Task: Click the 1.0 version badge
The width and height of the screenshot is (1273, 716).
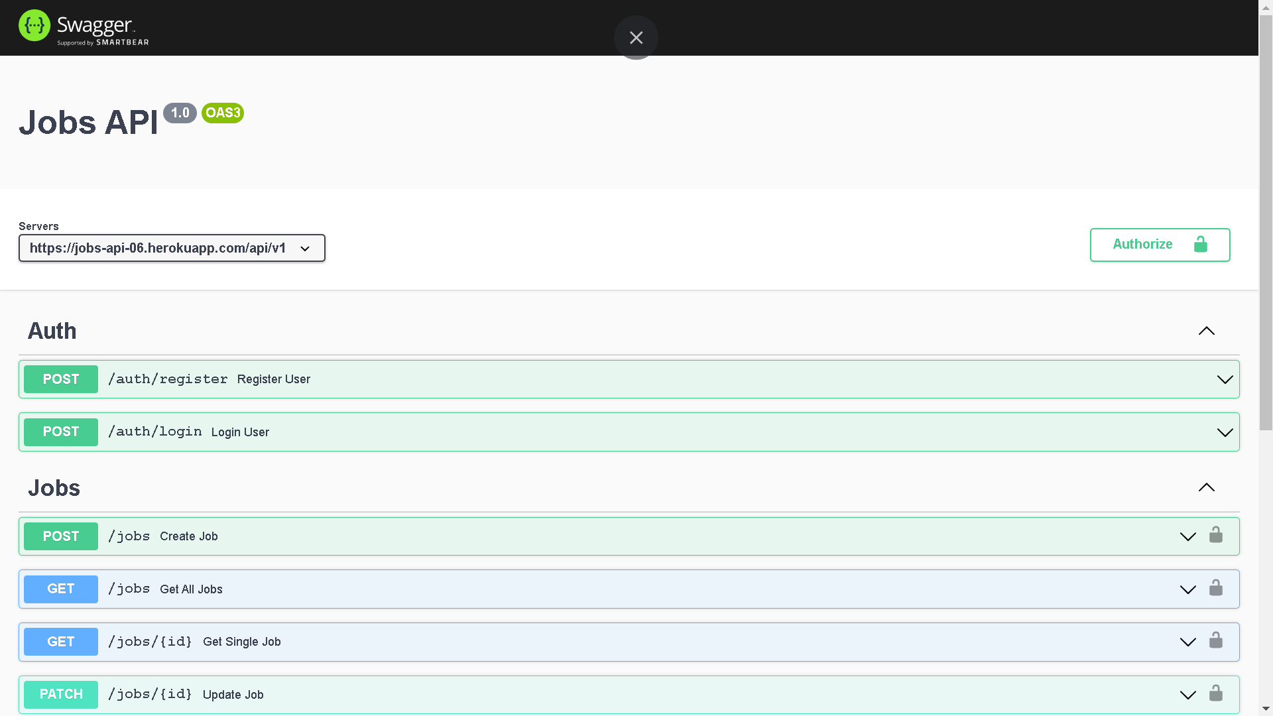Action: [179, 113]
